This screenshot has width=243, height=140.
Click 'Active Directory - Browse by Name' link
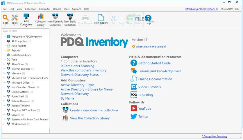tap(87, 89)
